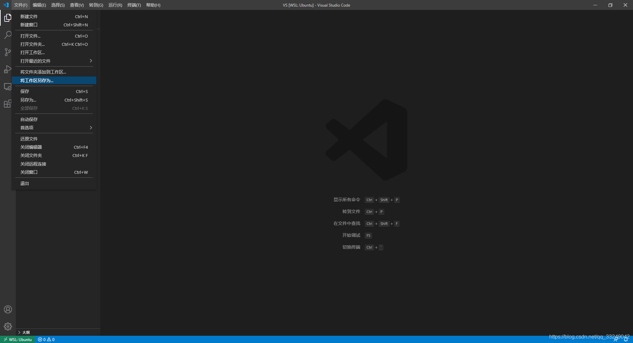Viewport: 633px width, 343px height.
Task: Open the Search view icon
Action: [8, 35]
